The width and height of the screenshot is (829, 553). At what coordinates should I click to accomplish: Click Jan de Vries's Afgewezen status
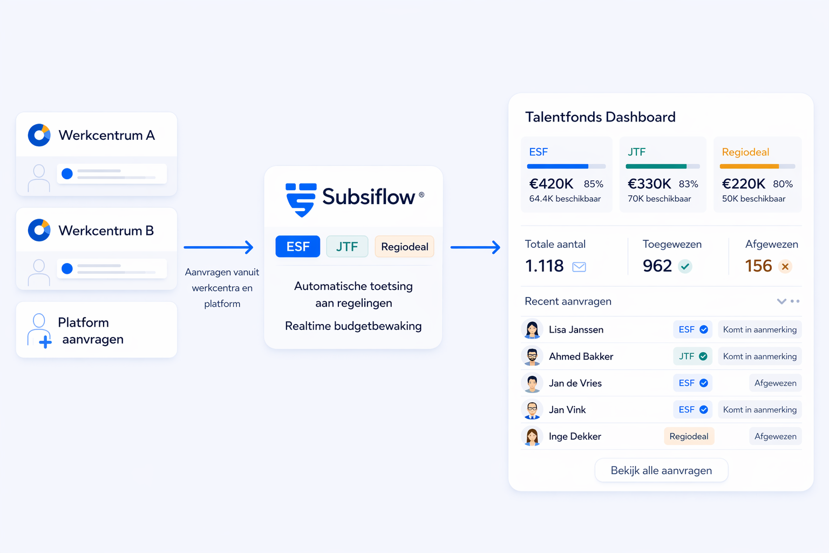click(x=776, y=383)
